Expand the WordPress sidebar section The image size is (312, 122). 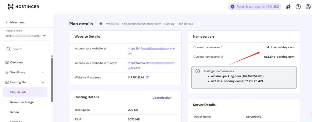[43, 72]
